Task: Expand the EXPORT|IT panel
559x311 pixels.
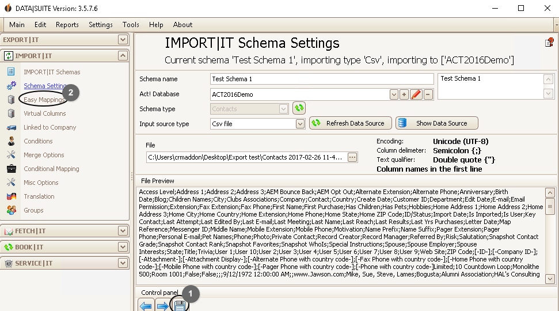Action: [123, 40]
